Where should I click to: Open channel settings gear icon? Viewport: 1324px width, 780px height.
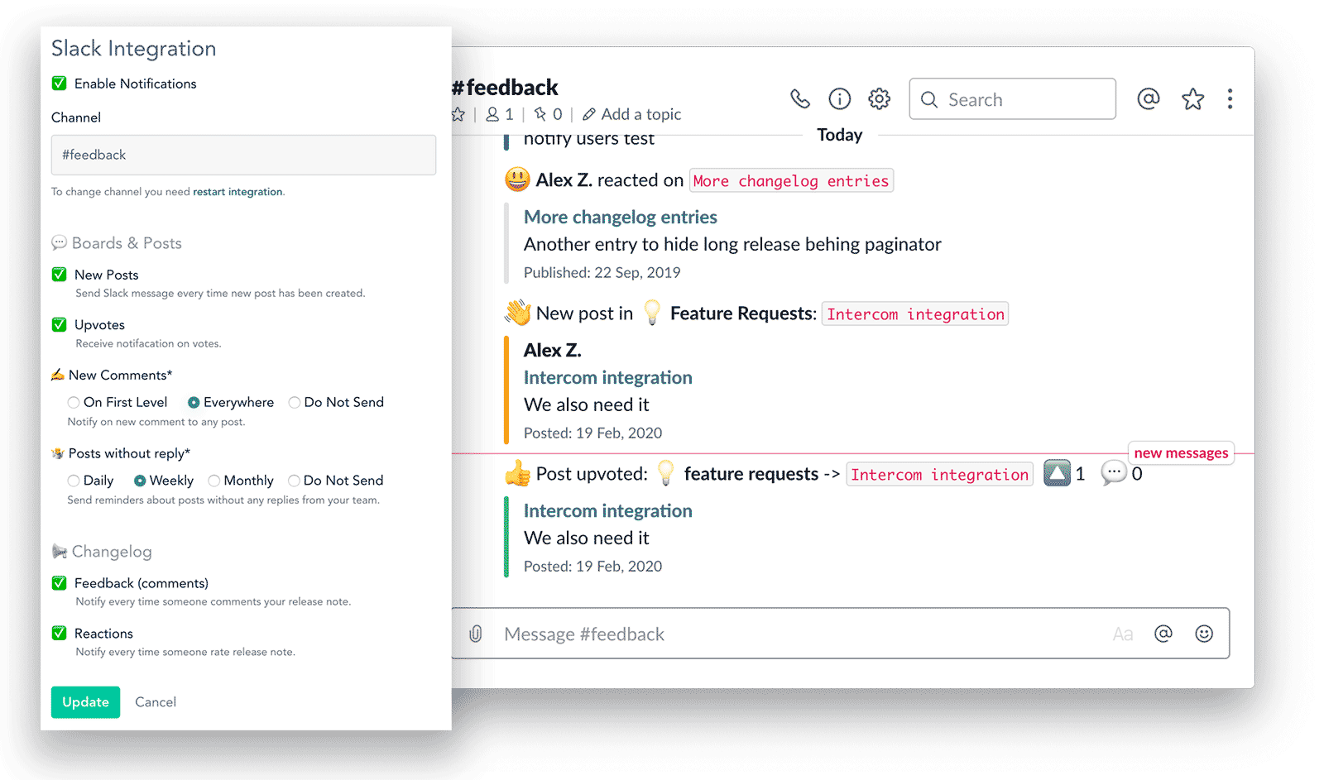point(879,99)
